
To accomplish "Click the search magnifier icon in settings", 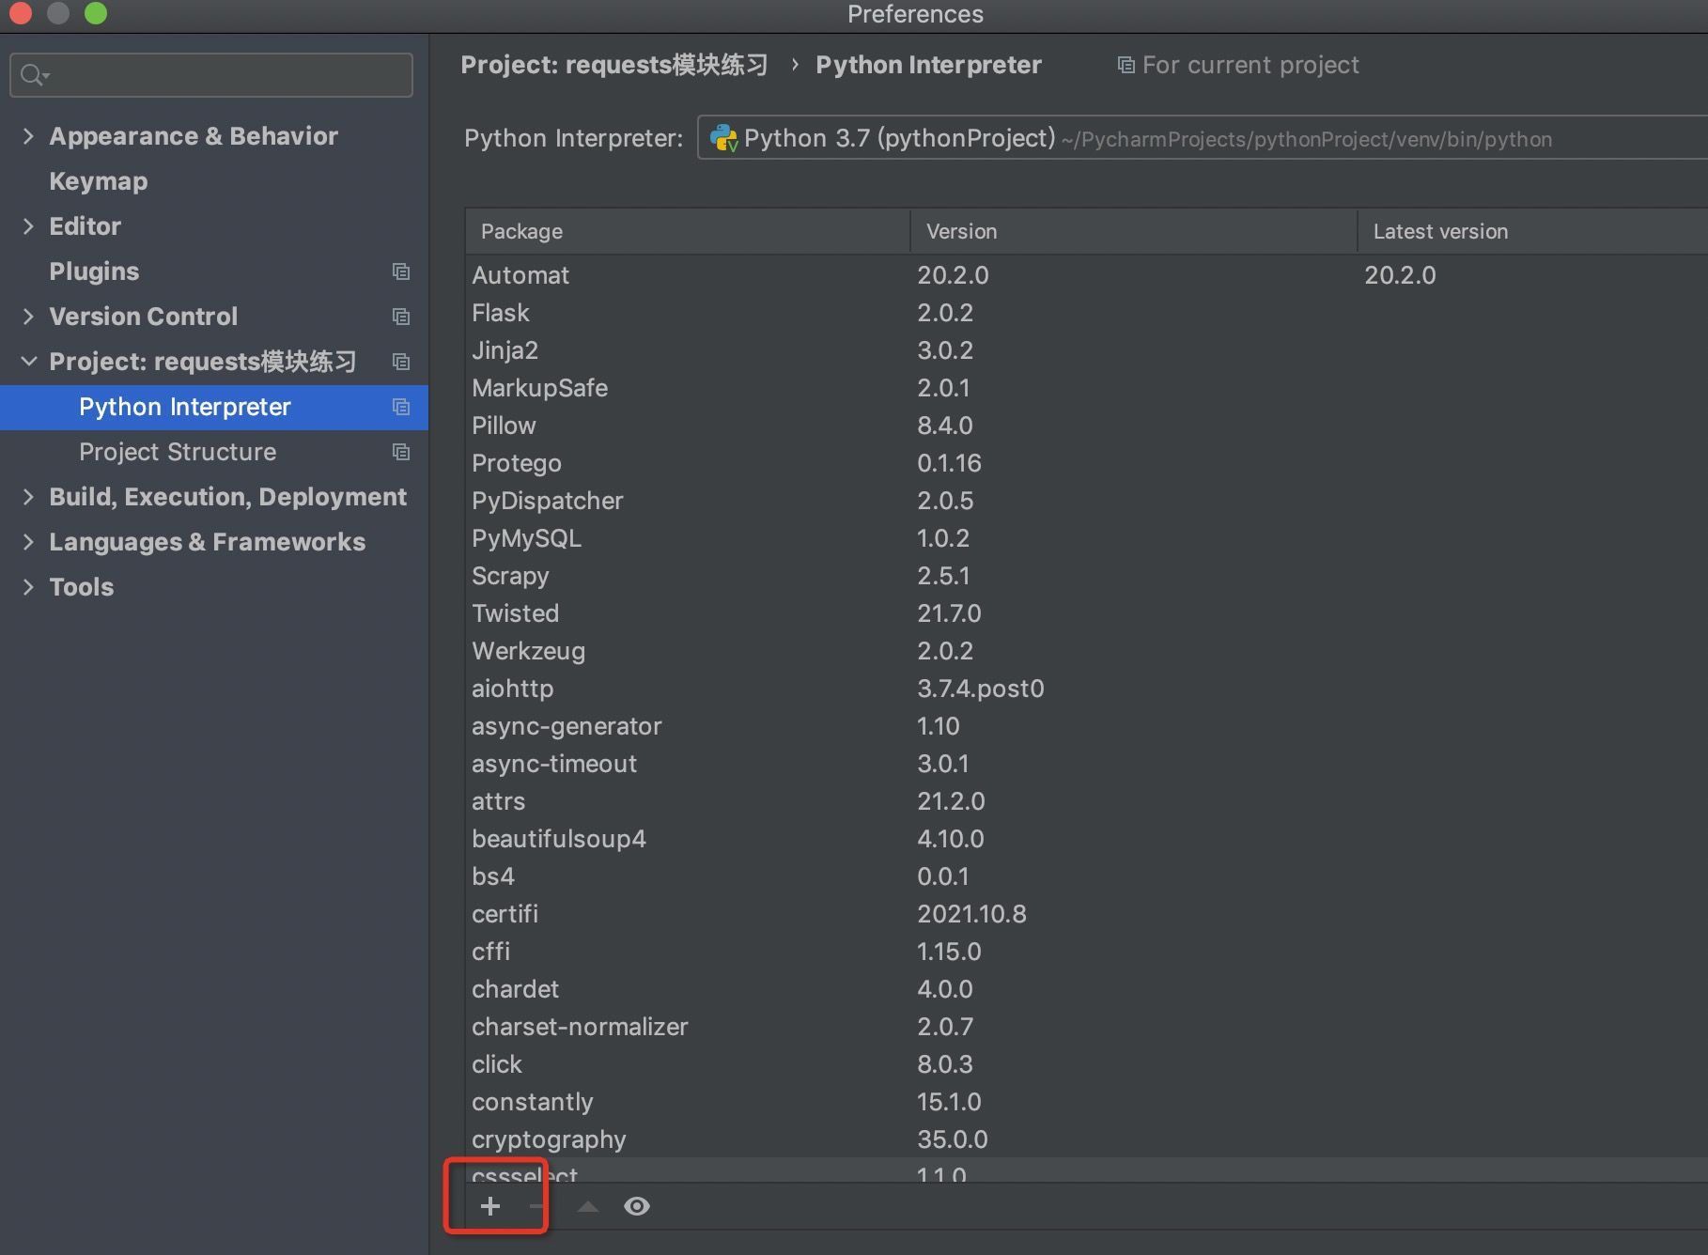I will click(34, 75).
